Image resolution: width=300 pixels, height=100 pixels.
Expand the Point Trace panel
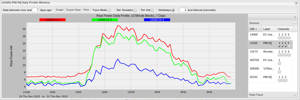[295, 95]
